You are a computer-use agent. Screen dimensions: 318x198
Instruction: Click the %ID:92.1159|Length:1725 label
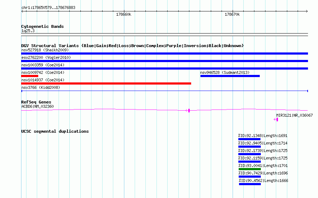263,158
